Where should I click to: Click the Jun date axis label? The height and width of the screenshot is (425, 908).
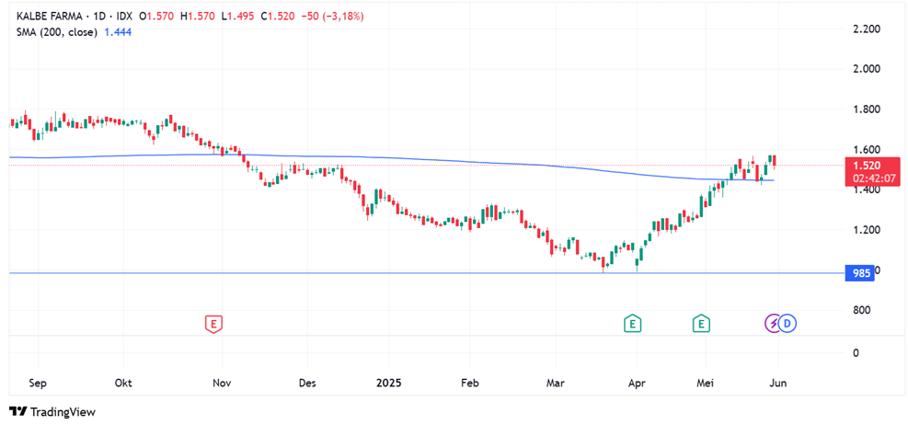pyautogui.click(x=779, y=384)
